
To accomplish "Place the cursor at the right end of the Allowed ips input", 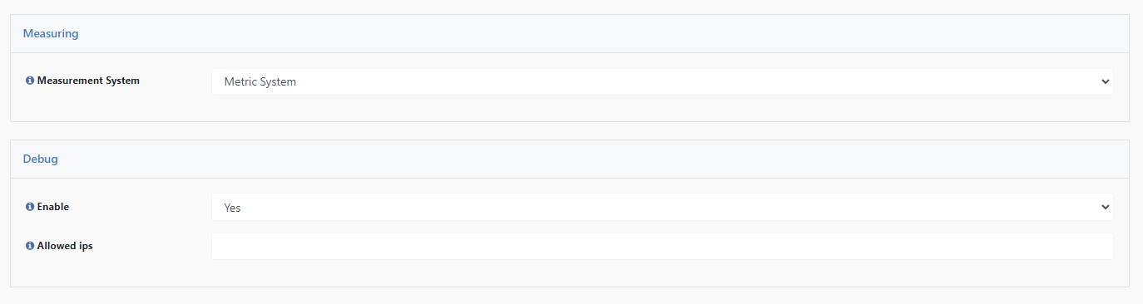I will [x=1105, y=247].
